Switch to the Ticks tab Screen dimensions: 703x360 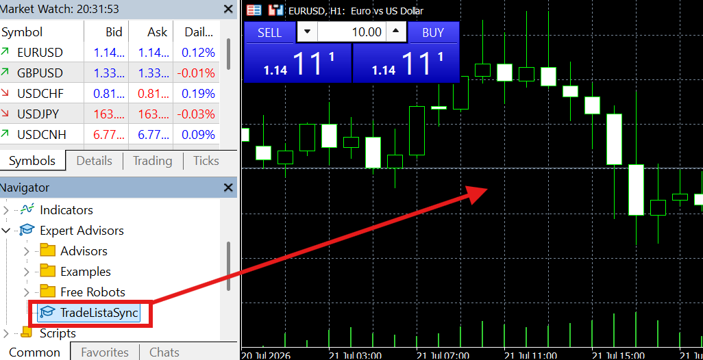pos(206,161)
